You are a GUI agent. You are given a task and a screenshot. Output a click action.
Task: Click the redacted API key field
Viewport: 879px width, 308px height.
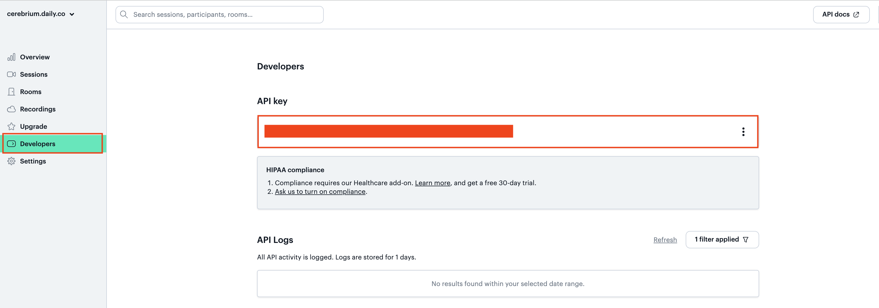point(388,131)
